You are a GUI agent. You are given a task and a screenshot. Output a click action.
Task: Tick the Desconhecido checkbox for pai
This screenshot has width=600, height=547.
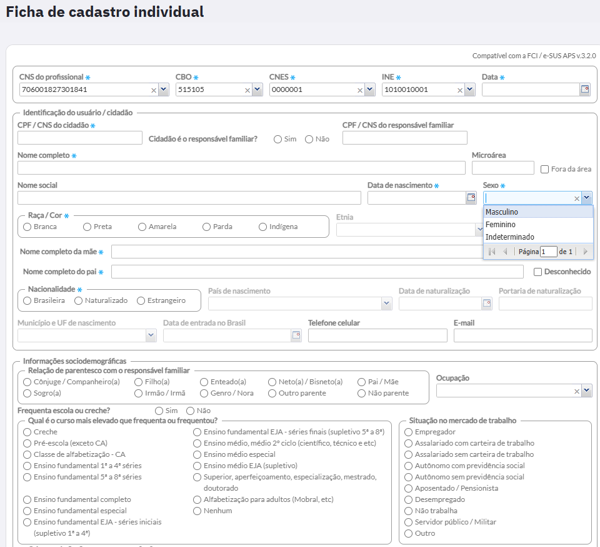click(x=537, y=272)
